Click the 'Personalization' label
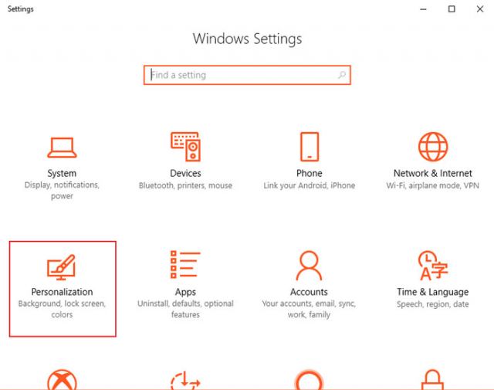Screen dimensions: 494x390 (62, 292)
